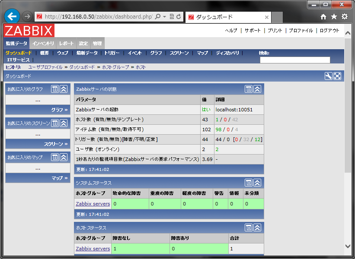355x259 pixels.
Task: Open the プロファイル link
Action: (301, 31)
